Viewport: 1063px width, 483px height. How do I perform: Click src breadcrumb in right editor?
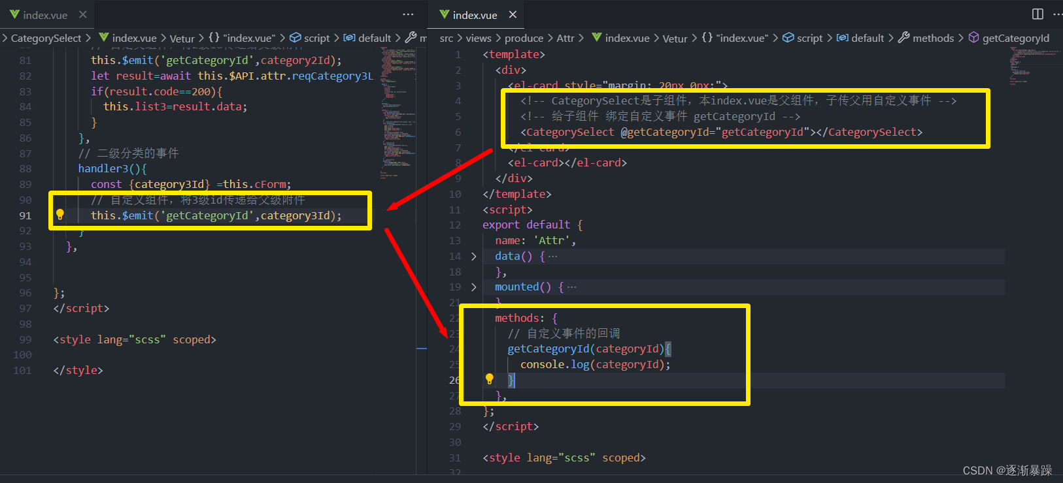pyautogui.click(x=447, y=38)
